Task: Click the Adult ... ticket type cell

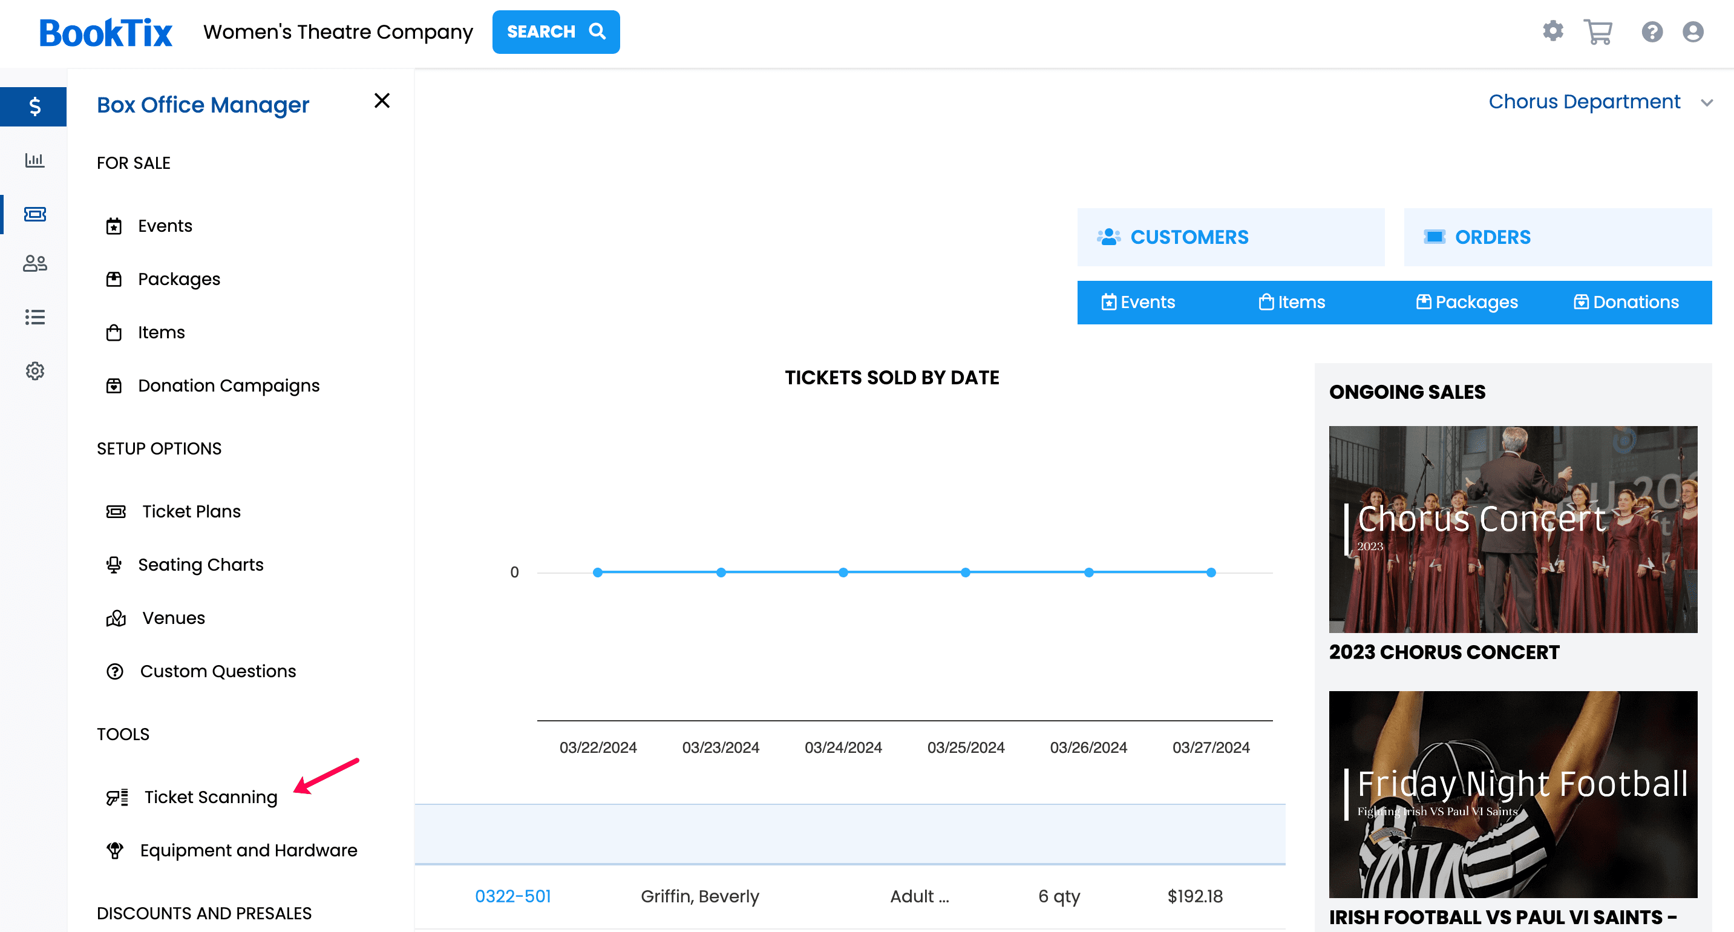Action: (x=920, y=896)
